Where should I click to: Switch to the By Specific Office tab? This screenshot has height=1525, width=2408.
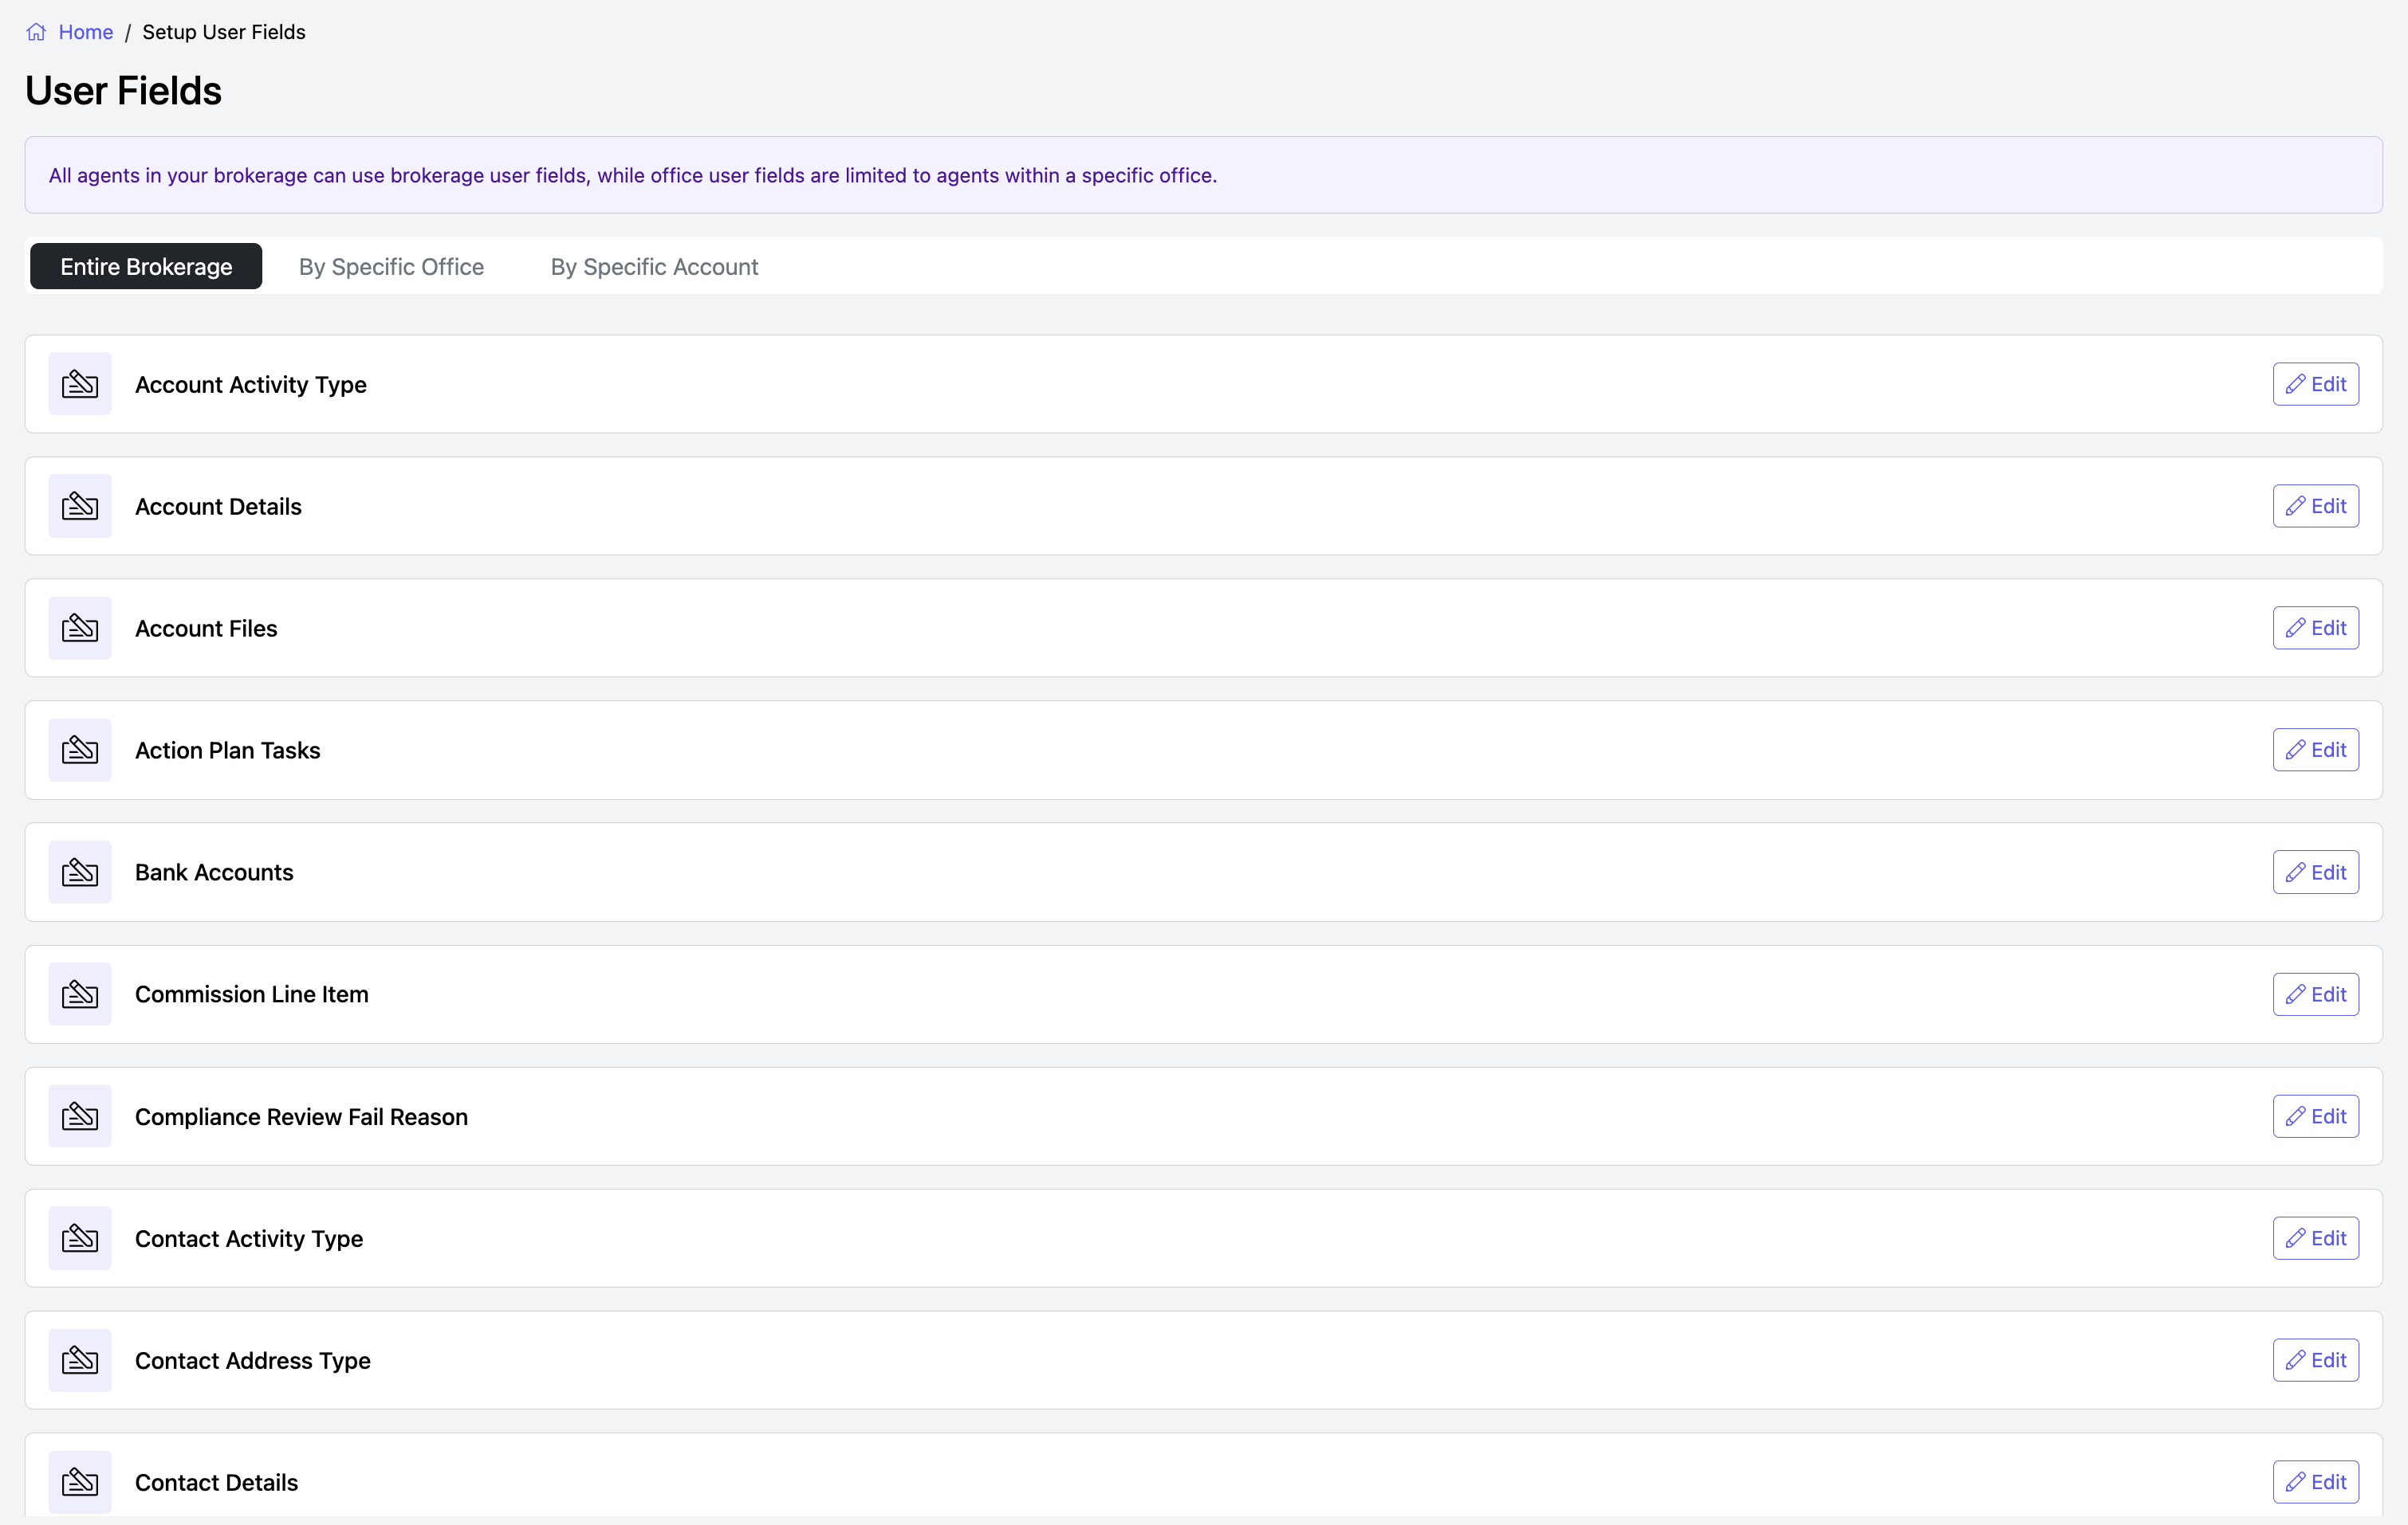coord(391,267)
